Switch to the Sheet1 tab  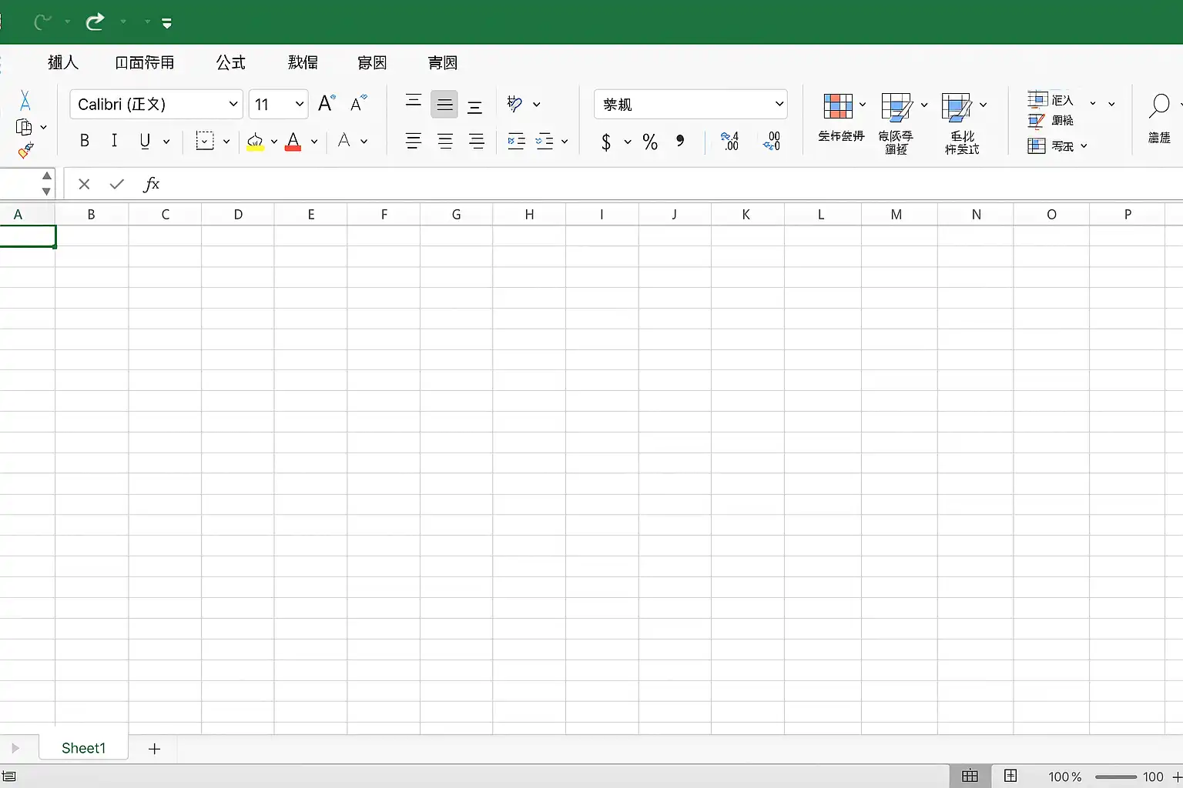pyautogui.click(x=83, y=748)
